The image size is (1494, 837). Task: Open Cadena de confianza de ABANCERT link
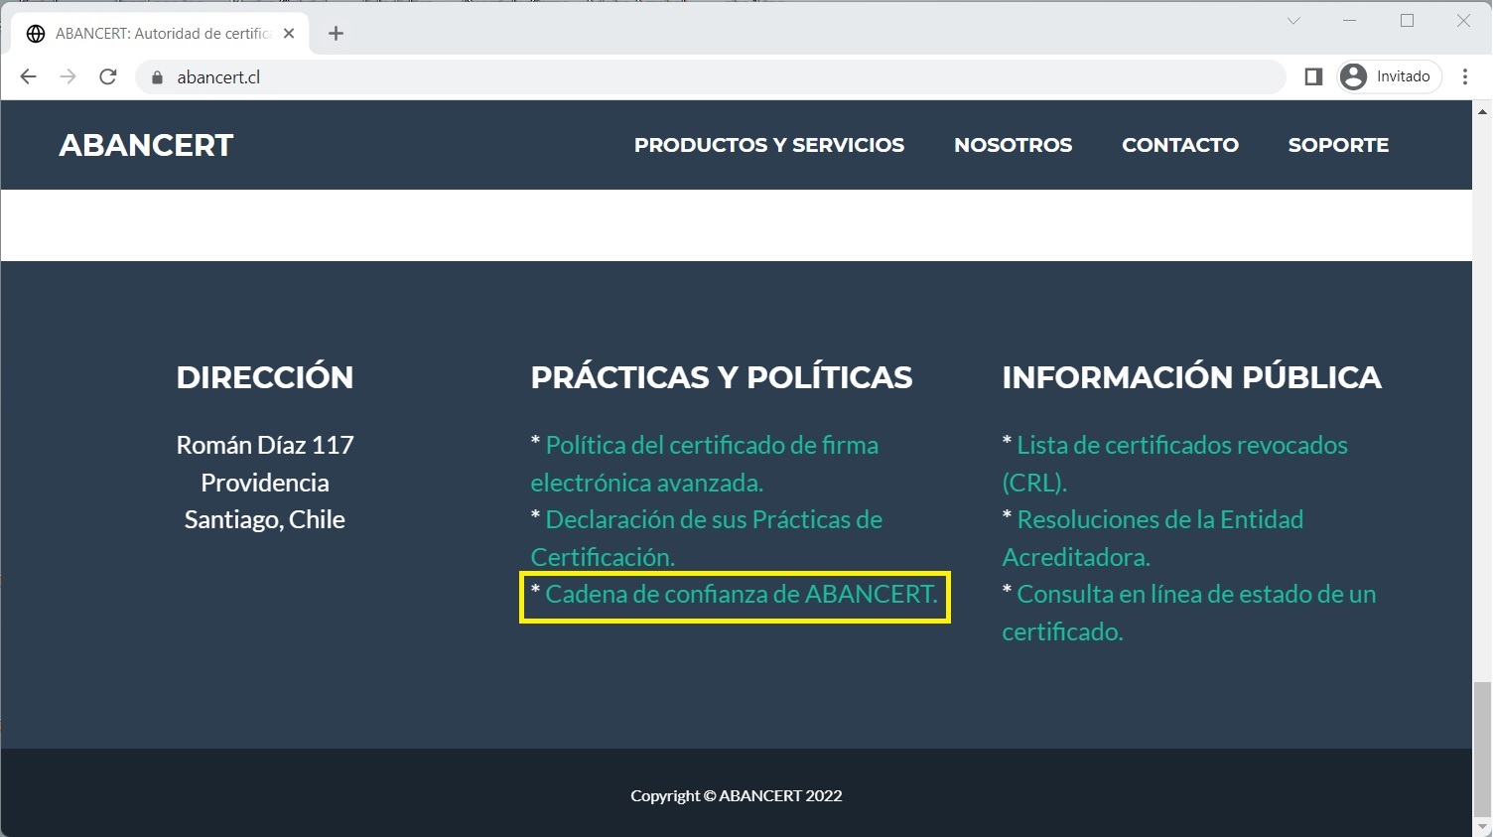[741, 594]
